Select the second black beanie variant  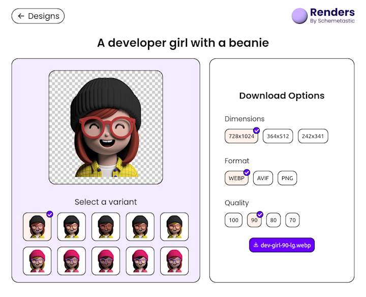pos(72,226)
